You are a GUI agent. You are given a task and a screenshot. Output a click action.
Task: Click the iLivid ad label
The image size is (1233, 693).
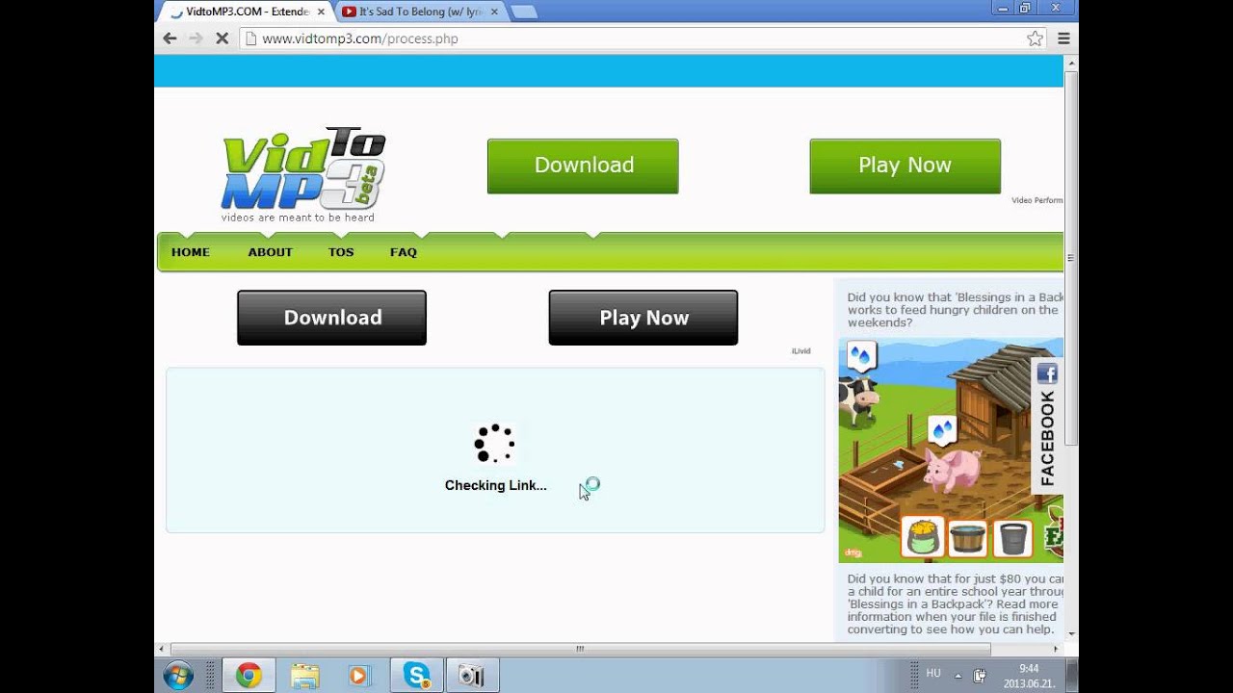coord(800,351)
